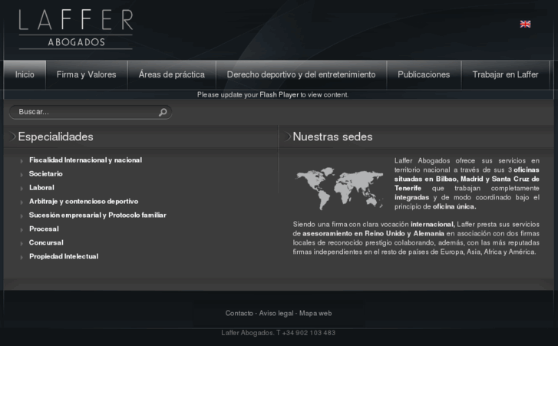Open the Áreas de práctica menu
Image resolution: width=558 pixels, height=418 pixels.
tap(171, 74)
